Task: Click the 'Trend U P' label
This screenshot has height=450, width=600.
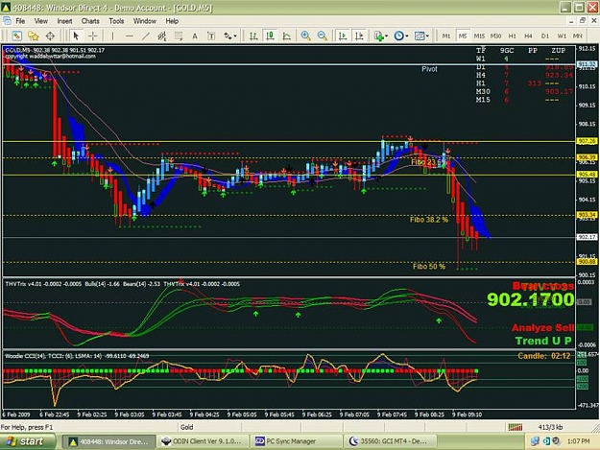Action: tap(543, 341)
